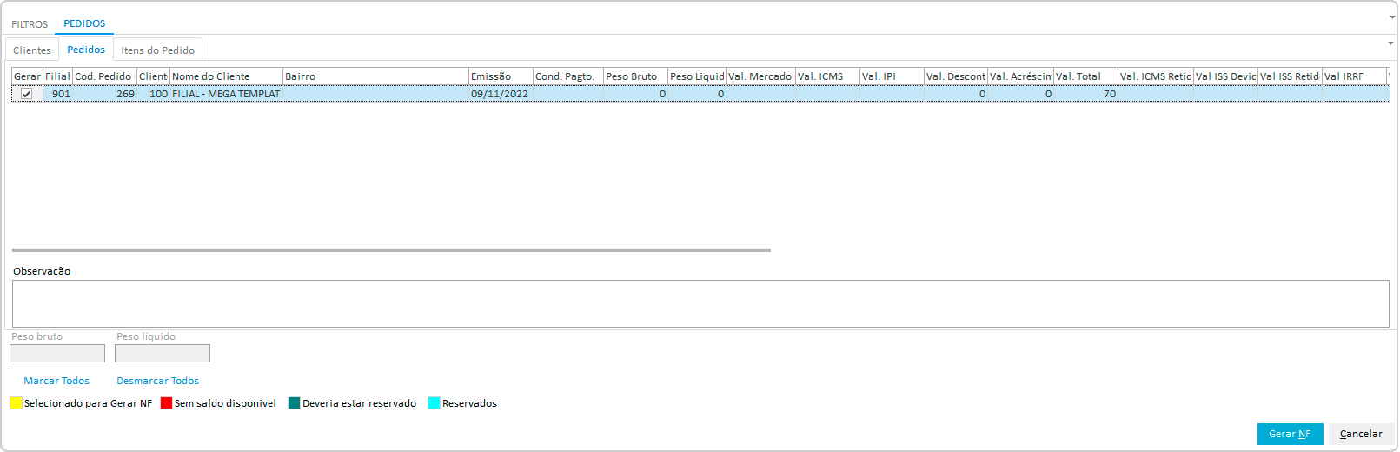Switch to the FILTROS tab
Screen dimensions: 1400x452
30,24
